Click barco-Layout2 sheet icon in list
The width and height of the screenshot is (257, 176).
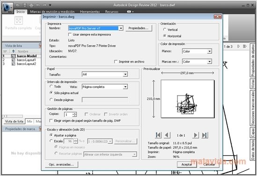13,64
